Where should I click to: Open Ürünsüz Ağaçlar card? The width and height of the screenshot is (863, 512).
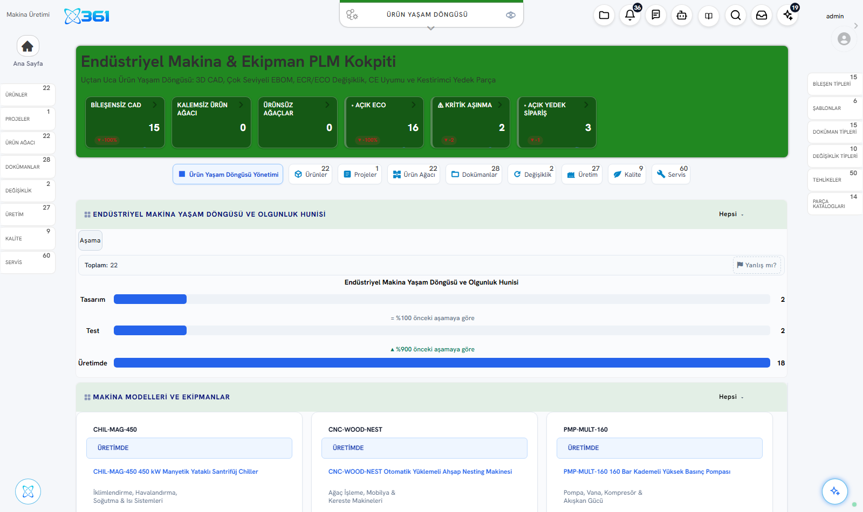[298, 122]
